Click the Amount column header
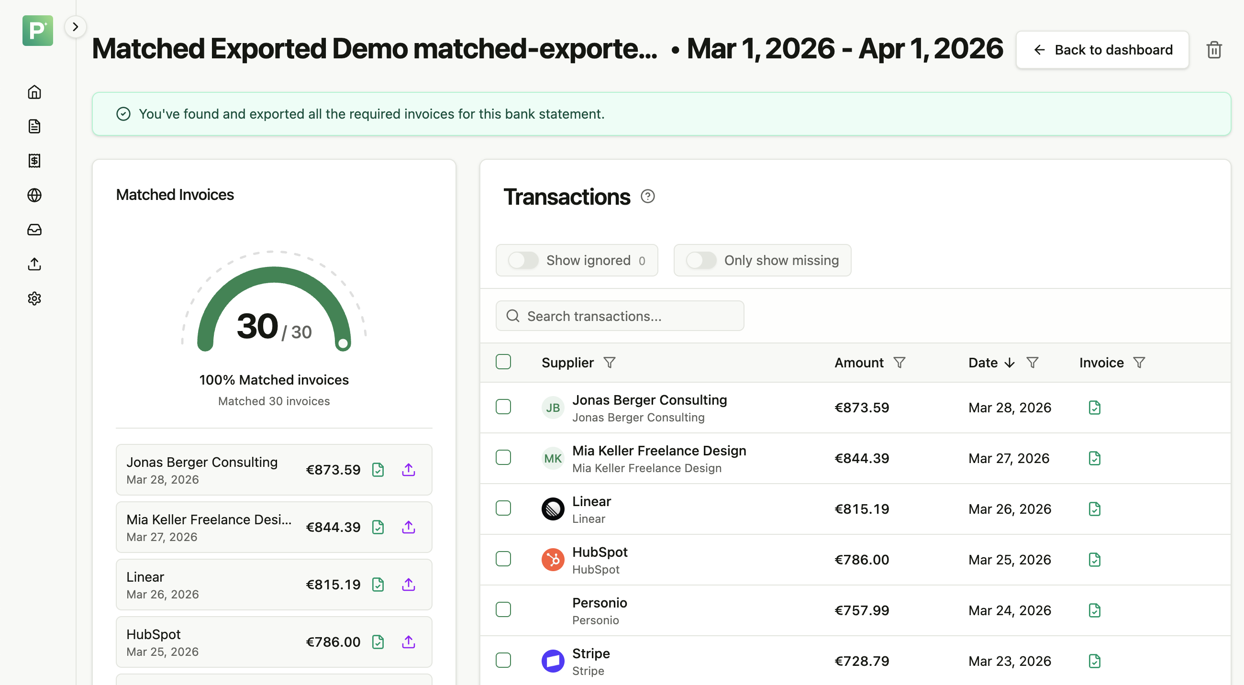Screen dimensions: 1244x685 click(x=859, y=363)
